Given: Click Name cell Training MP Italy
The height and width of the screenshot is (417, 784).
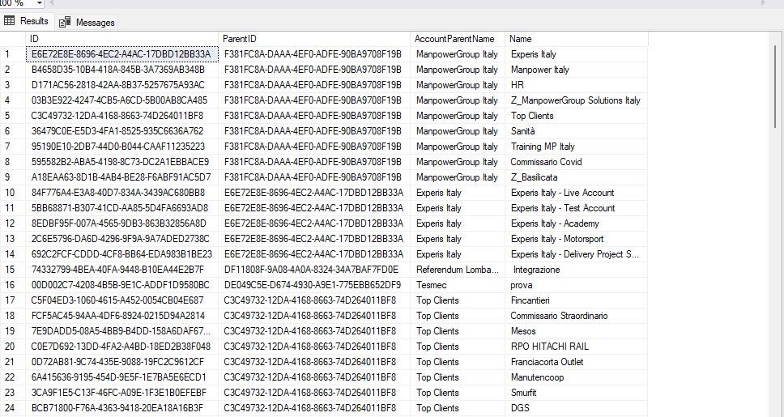Looking at the screenshot, I should click(577, 147).
